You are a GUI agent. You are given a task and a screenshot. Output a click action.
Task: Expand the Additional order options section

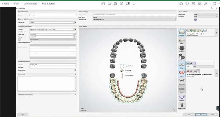click(x=75, y=94)
